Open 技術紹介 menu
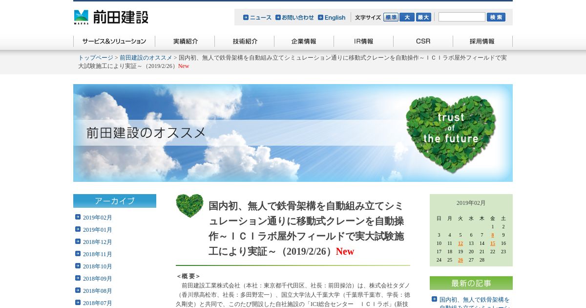The image size is (586, 308). tap(245, 42)
